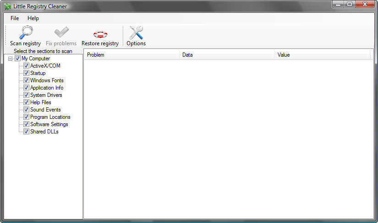378x223 pixels.
Task: Click the Fix problems checkmark icon
Action: coord(61,32)
